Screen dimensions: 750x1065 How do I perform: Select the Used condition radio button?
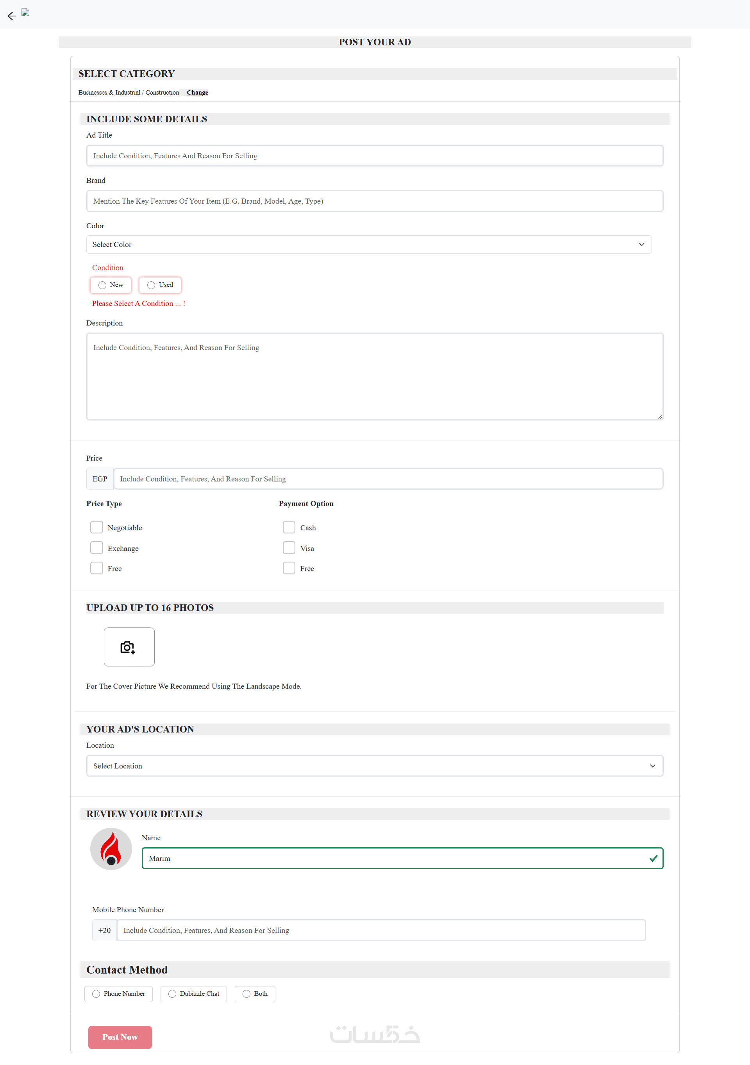point(151,285)
